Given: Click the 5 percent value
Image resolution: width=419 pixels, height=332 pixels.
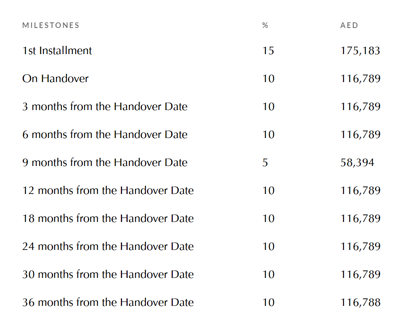Looking at the screenshot, I should pyautogui.click(x=265, y=163).
